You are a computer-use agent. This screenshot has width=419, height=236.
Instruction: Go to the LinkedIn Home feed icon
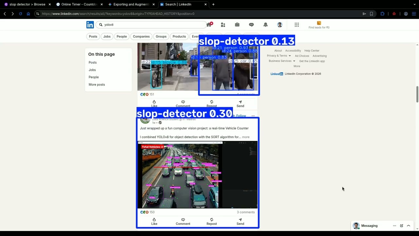(209, 25)
